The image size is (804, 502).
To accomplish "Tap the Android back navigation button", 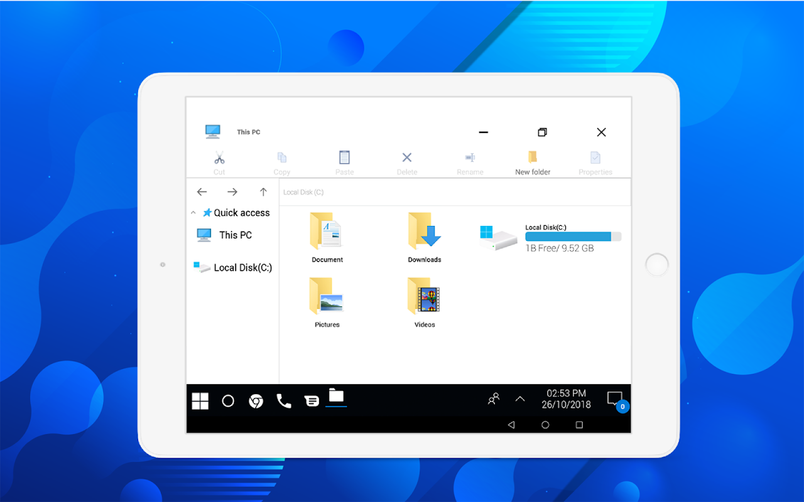I will (x=511, y=425).
